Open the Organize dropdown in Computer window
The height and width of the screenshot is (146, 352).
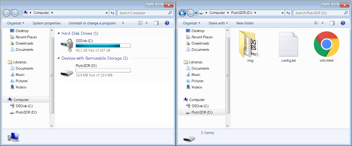coord(16,23)
